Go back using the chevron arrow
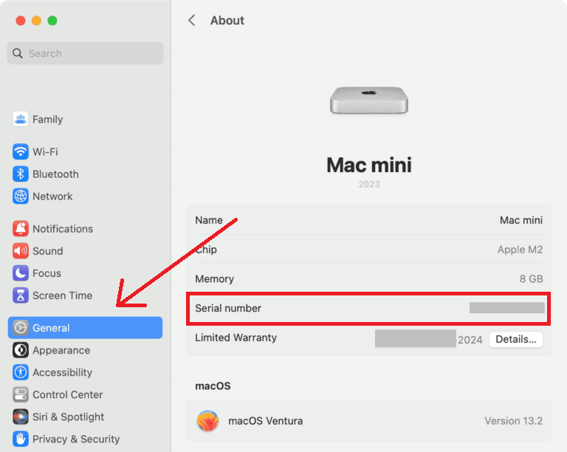This screenshot has height=452, width=567. pyautogui.click(x=192, y=21)
